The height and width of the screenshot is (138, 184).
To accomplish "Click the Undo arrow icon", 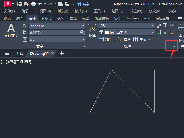I will (x=40, y=4).
